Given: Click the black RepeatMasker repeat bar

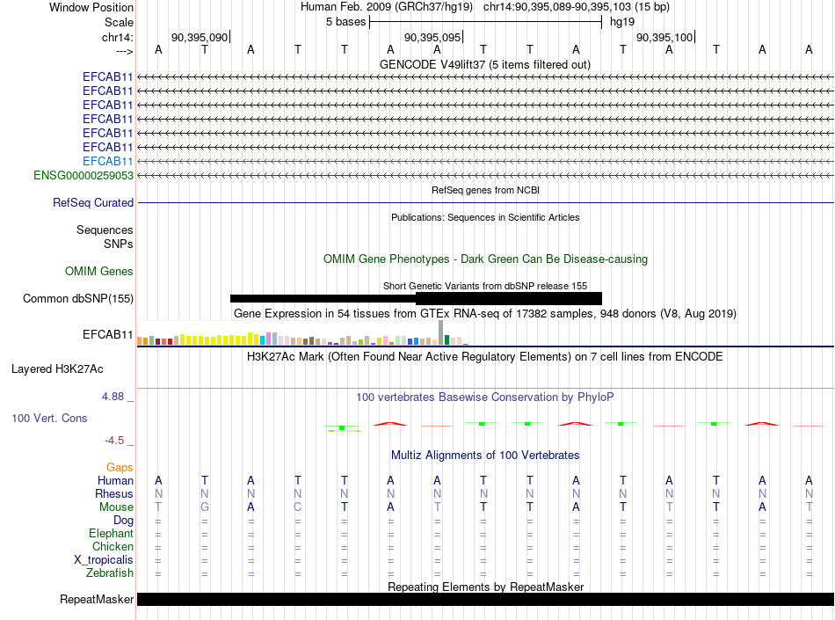Looking at the screenshot, I should 486,599.
